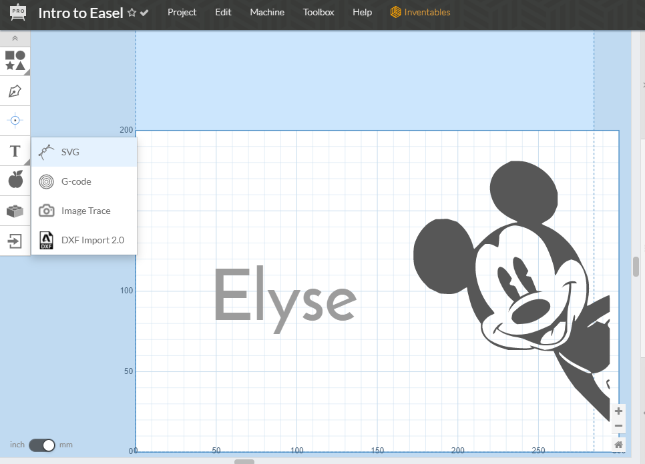Click the DXF file icon

point(47,240)
